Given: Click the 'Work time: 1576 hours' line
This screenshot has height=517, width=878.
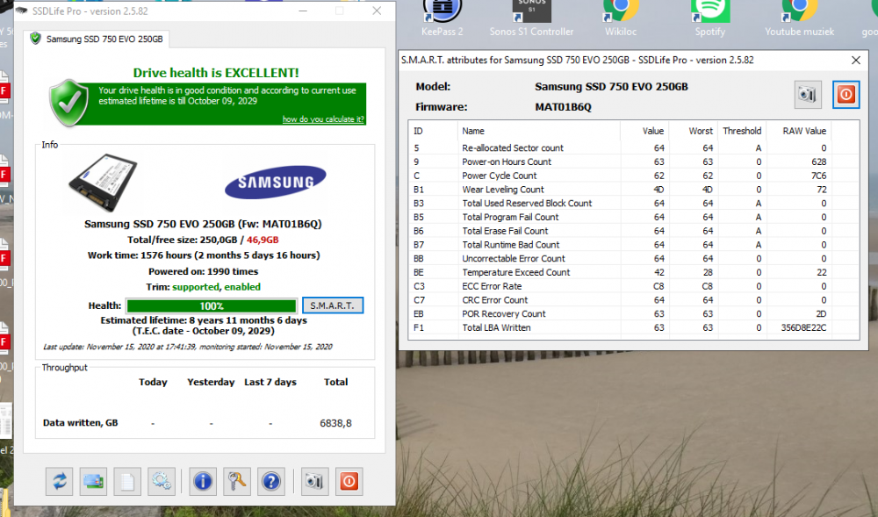Looking at the screenshot, I should (x=204, y=255).
